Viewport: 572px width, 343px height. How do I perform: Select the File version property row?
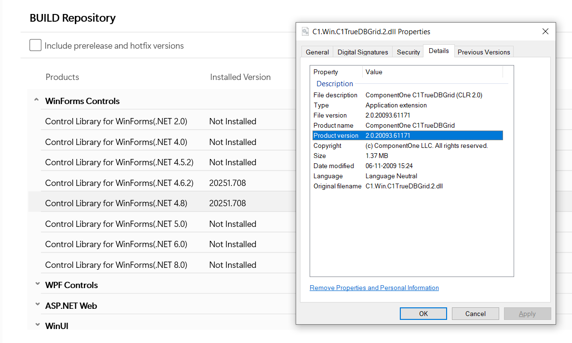[x=408, y=115]
